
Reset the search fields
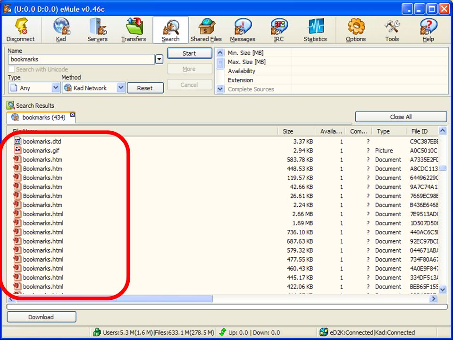click(x=145, y=88)
